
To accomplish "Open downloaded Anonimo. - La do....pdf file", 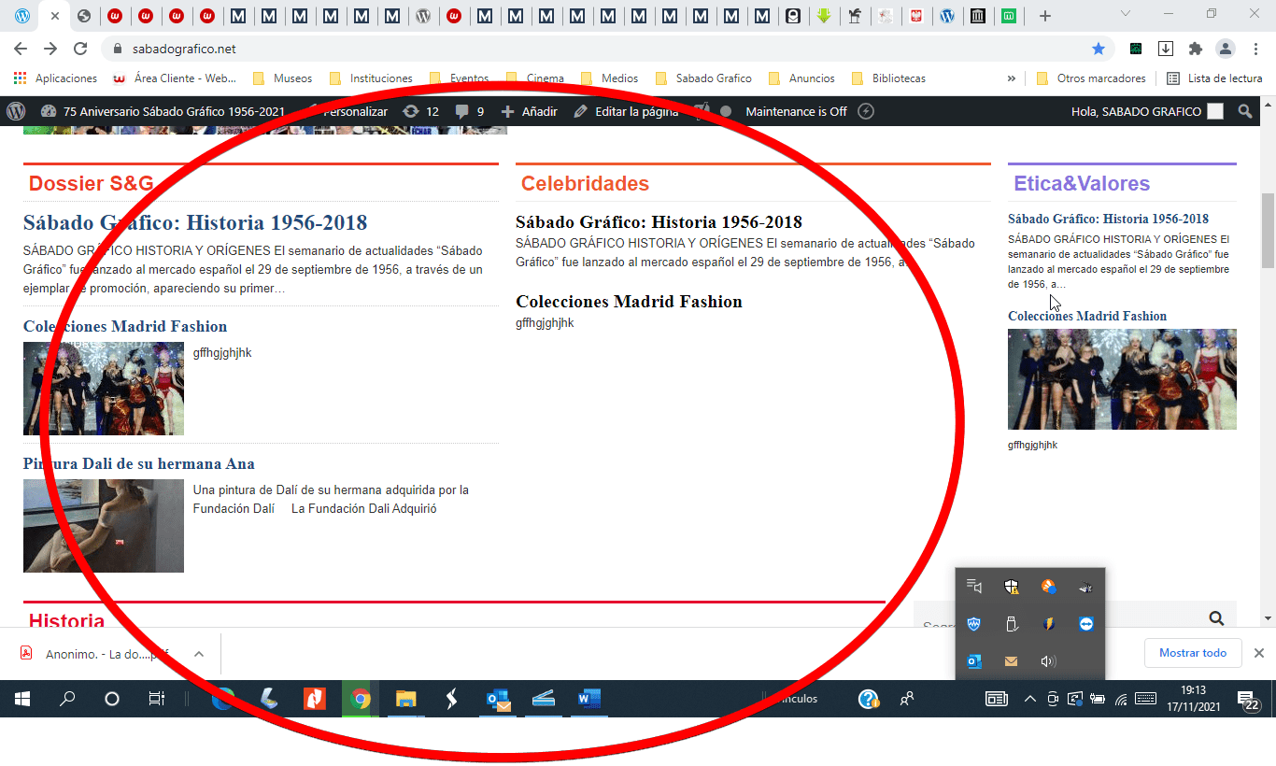I will tap(96, 654).
